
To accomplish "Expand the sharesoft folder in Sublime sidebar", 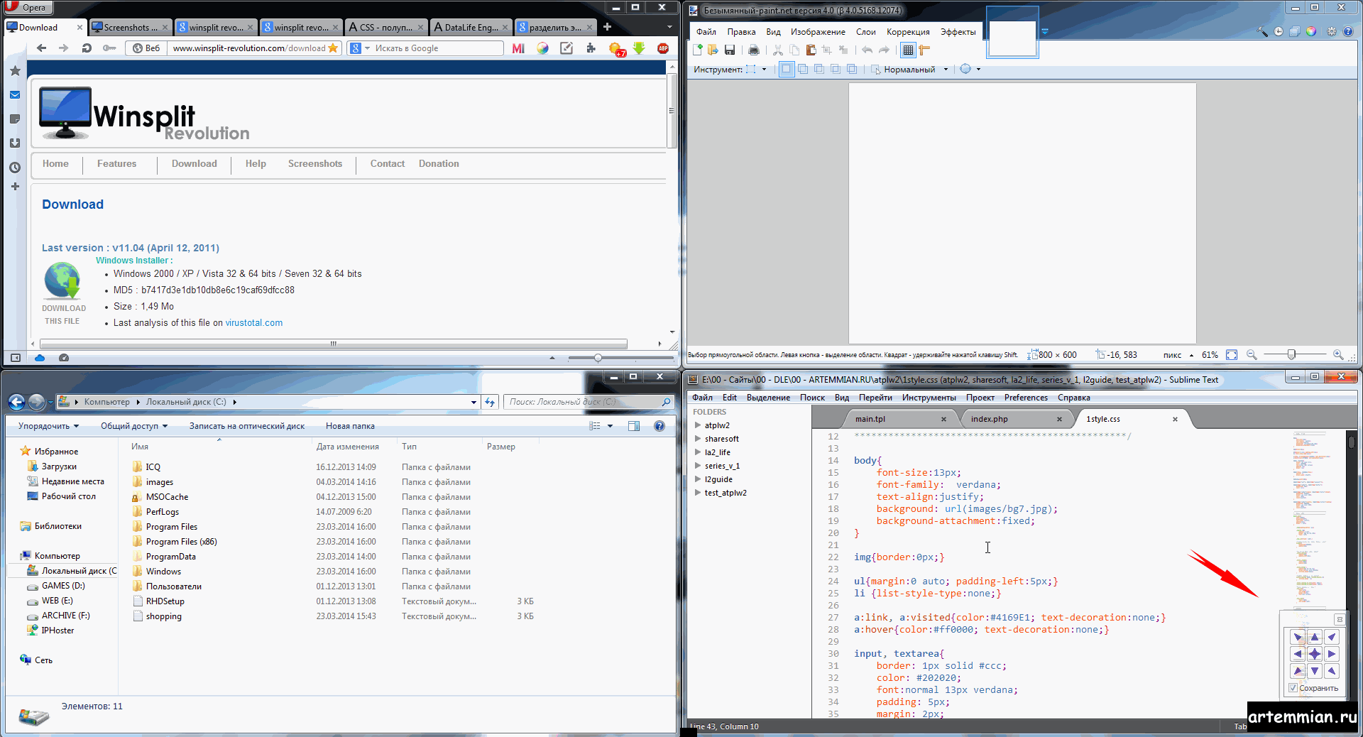I will point(698,439).
